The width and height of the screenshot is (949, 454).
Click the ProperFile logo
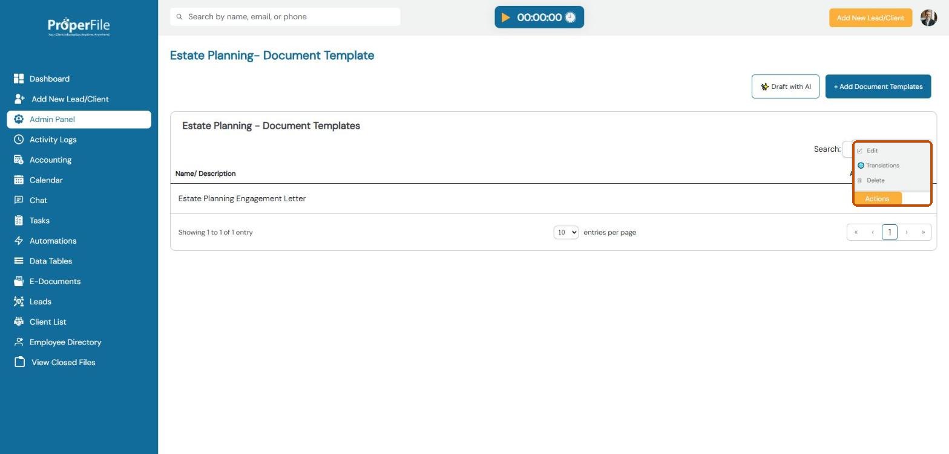[x=79, y=26]
